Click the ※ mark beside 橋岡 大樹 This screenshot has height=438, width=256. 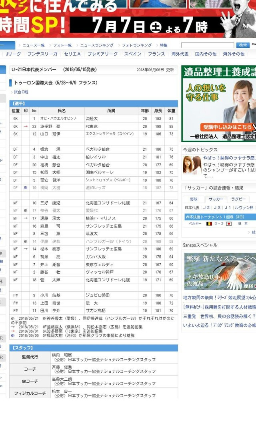(x=26, y=188)
